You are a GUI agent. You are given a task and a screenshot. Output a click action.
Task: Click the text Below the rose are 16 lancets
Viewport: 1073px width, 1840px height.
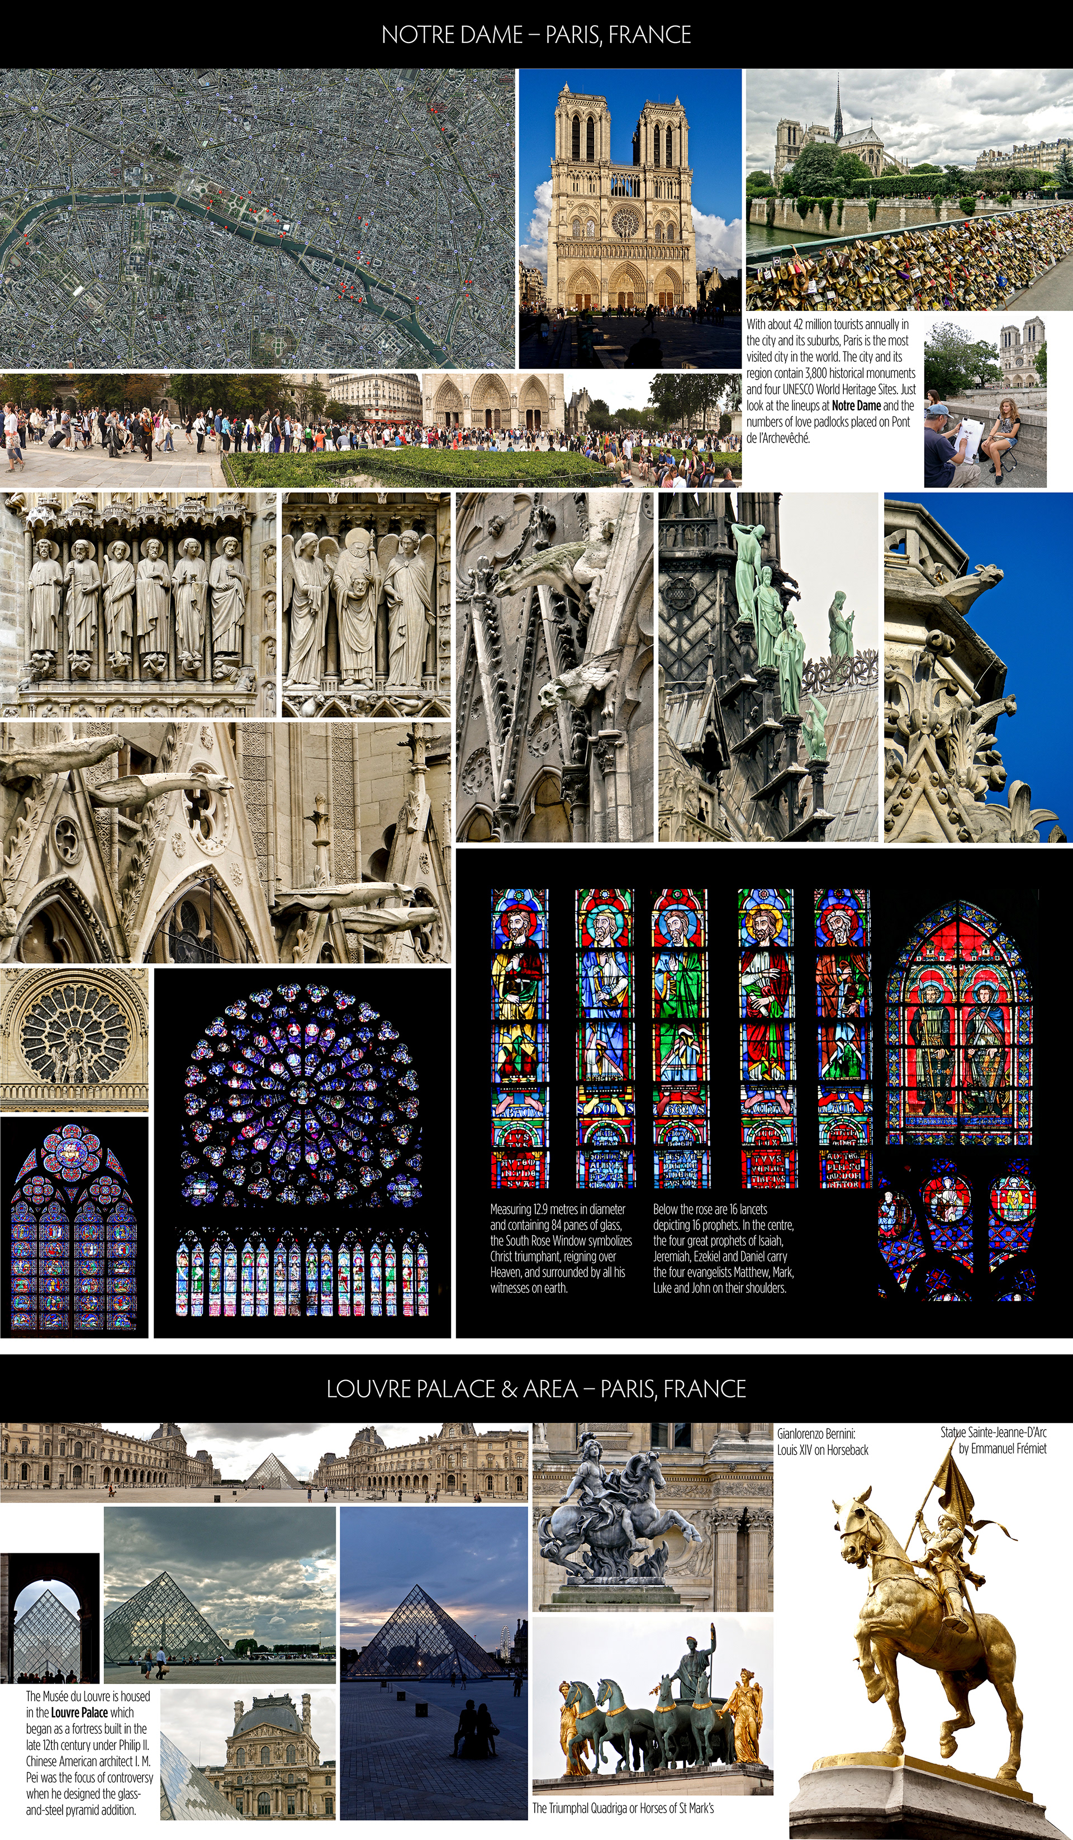(723, 1249)
